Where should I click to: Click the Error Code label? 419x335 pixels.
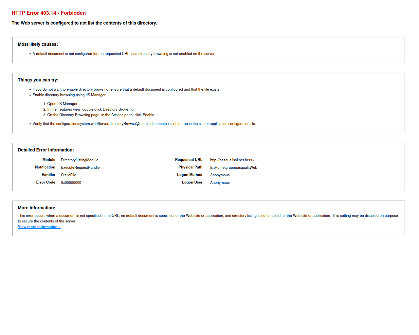46,182
